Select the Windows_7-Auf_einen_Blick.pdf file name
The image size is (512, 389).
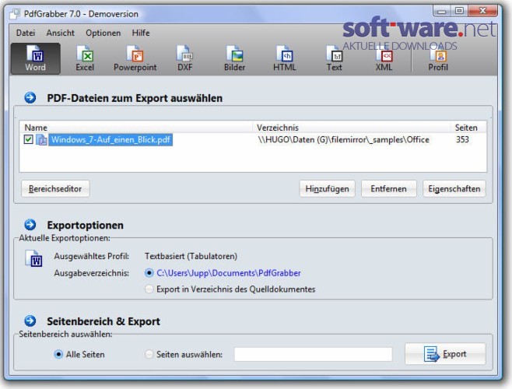[110, 140]
